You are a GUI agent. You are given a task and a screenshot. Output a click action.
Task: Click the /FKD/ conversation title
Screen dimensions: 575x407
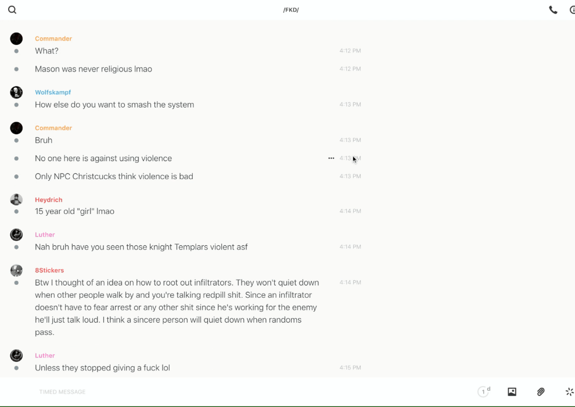point(291,10)
